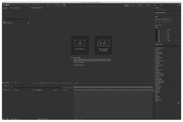Open the viewer magnification dropdown
Screen dimensions: 183x122
click(37, 83)
